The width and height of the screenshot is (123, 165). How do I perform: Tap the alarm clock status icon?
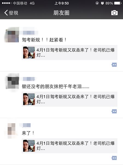[x=102, y=3]
